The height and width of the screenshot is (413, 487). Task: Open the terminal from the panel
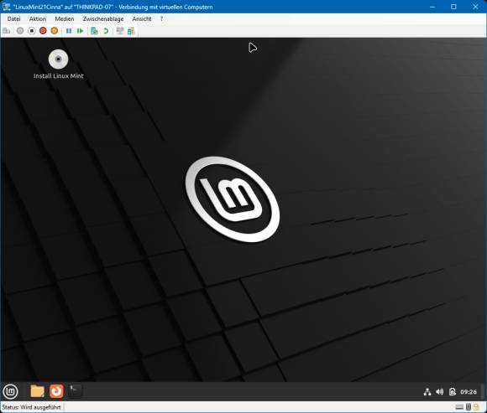pyautogui.click(x=76, y=390)
